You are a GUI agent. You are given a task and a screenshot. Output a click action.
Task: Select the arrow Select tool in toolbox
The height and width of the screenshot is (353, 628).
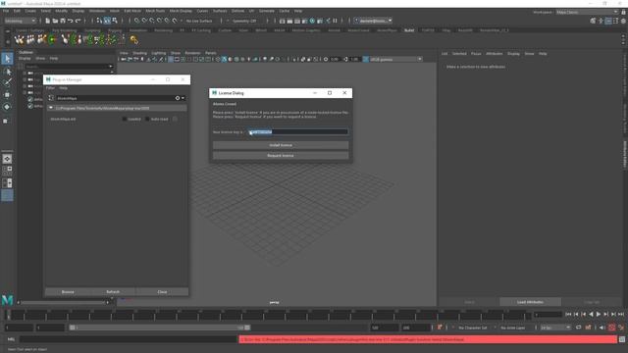(7, 59)
